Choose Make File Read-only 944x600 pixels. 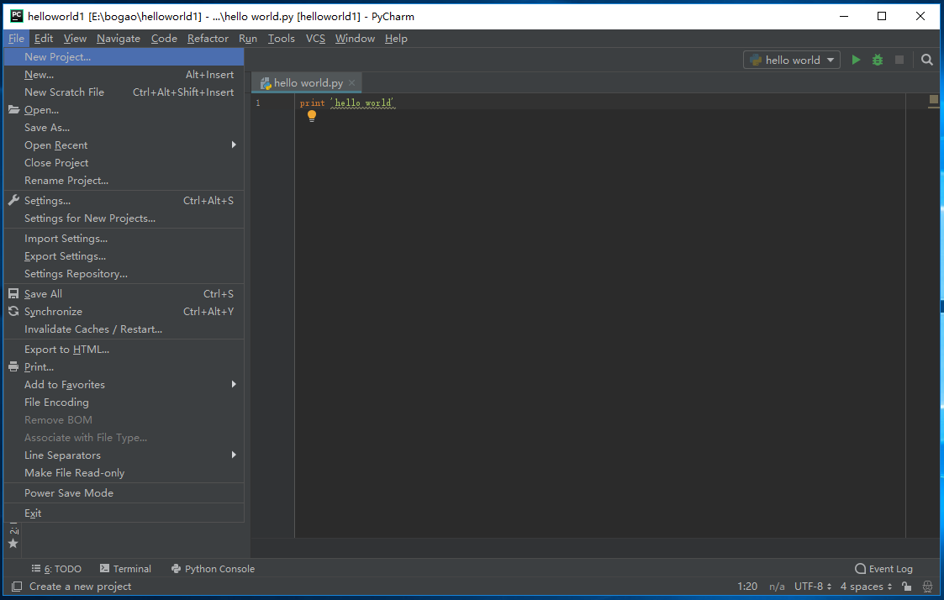coord(124,473)
